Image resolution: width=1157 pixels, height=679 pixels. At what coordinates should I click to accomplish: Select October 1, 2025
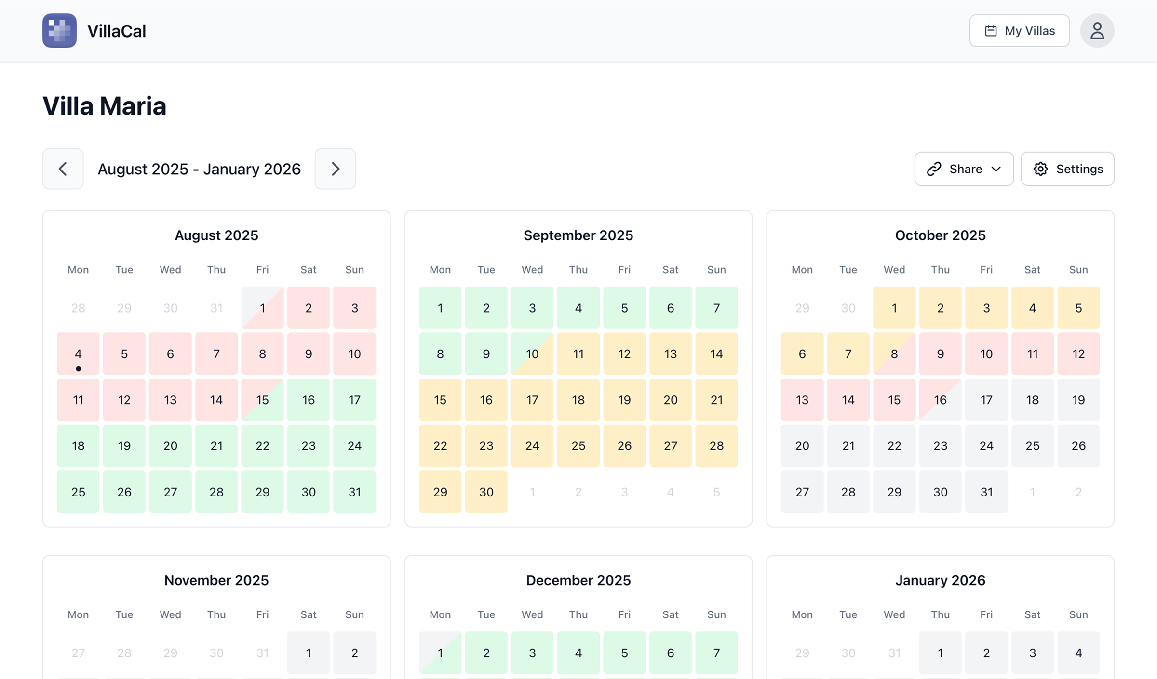(894, 308)
